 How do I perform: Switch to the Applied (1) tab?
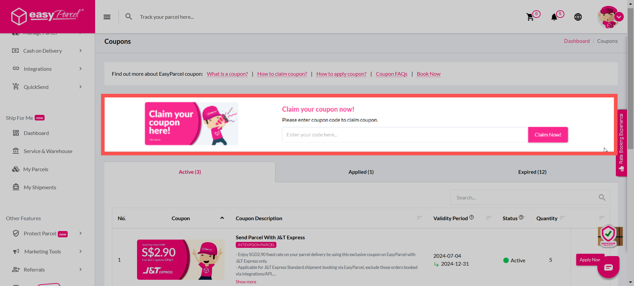coord(361,172)
